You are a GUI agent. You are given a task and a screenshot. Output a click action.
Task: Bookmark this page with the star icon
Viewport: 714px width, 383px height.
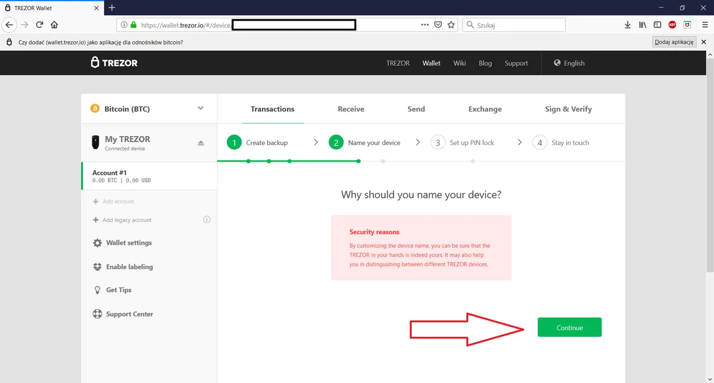pos(451,25)
